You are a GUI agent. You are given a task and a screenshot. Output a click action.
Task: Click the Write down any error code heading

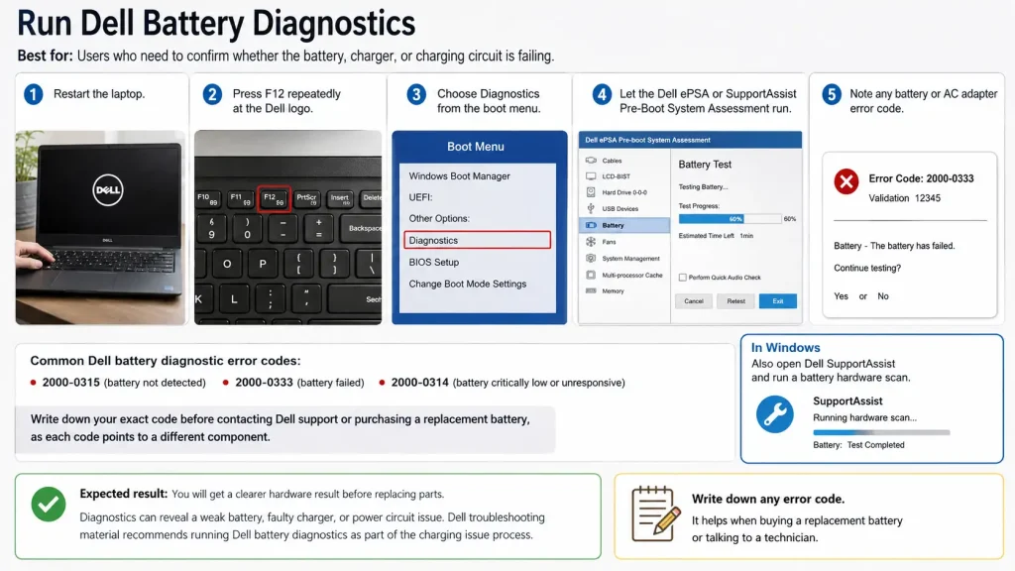tap(768, 500)
